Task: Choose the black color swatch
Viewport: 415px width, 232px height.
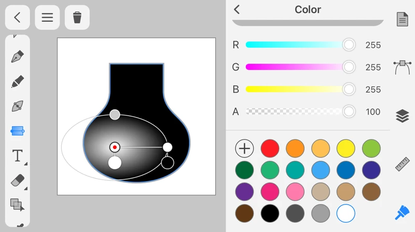Action: click(x=270, y=213)
